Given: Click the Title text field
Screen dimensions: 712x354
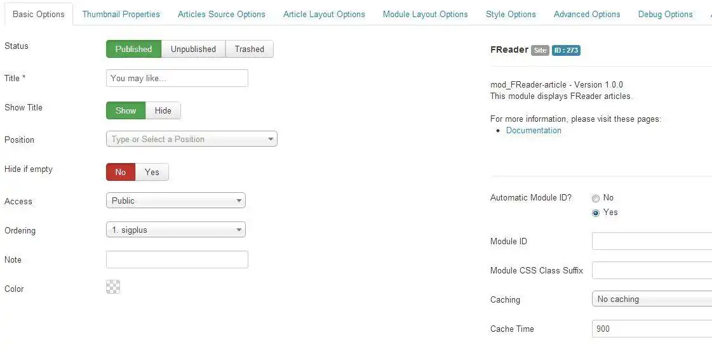Looking at the screenshot, I should [x=177, y=79].
